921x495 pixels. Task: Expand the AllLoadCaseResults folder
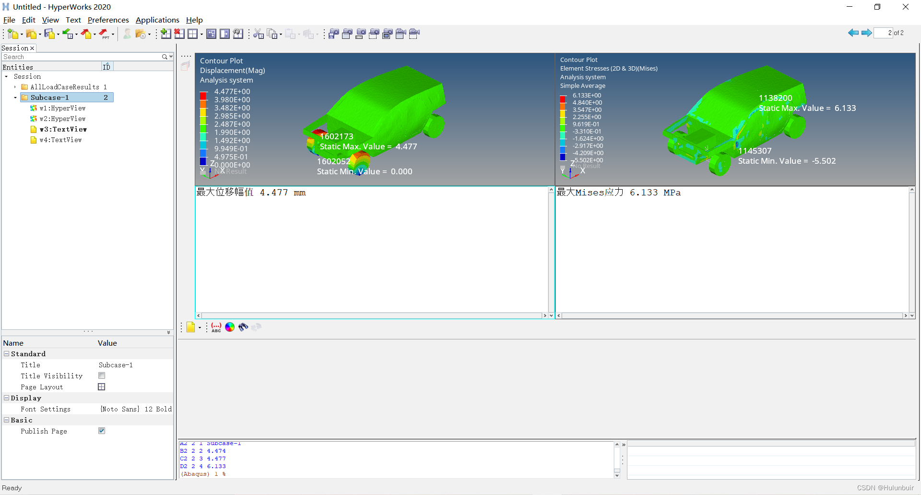(x=15, y=87)
